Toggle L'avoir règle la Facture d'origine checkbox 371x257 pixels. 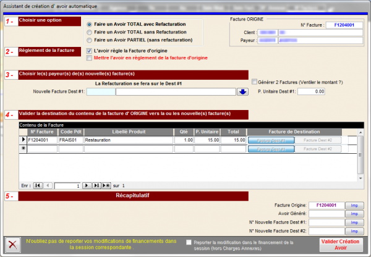click(x=90, y=50)
